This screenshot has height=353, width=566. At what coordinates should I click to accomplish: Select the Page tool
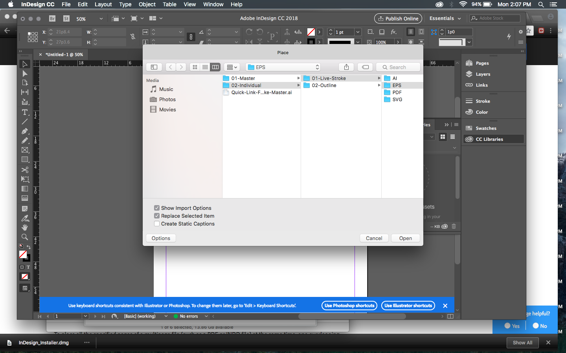(x=25, y=83)
